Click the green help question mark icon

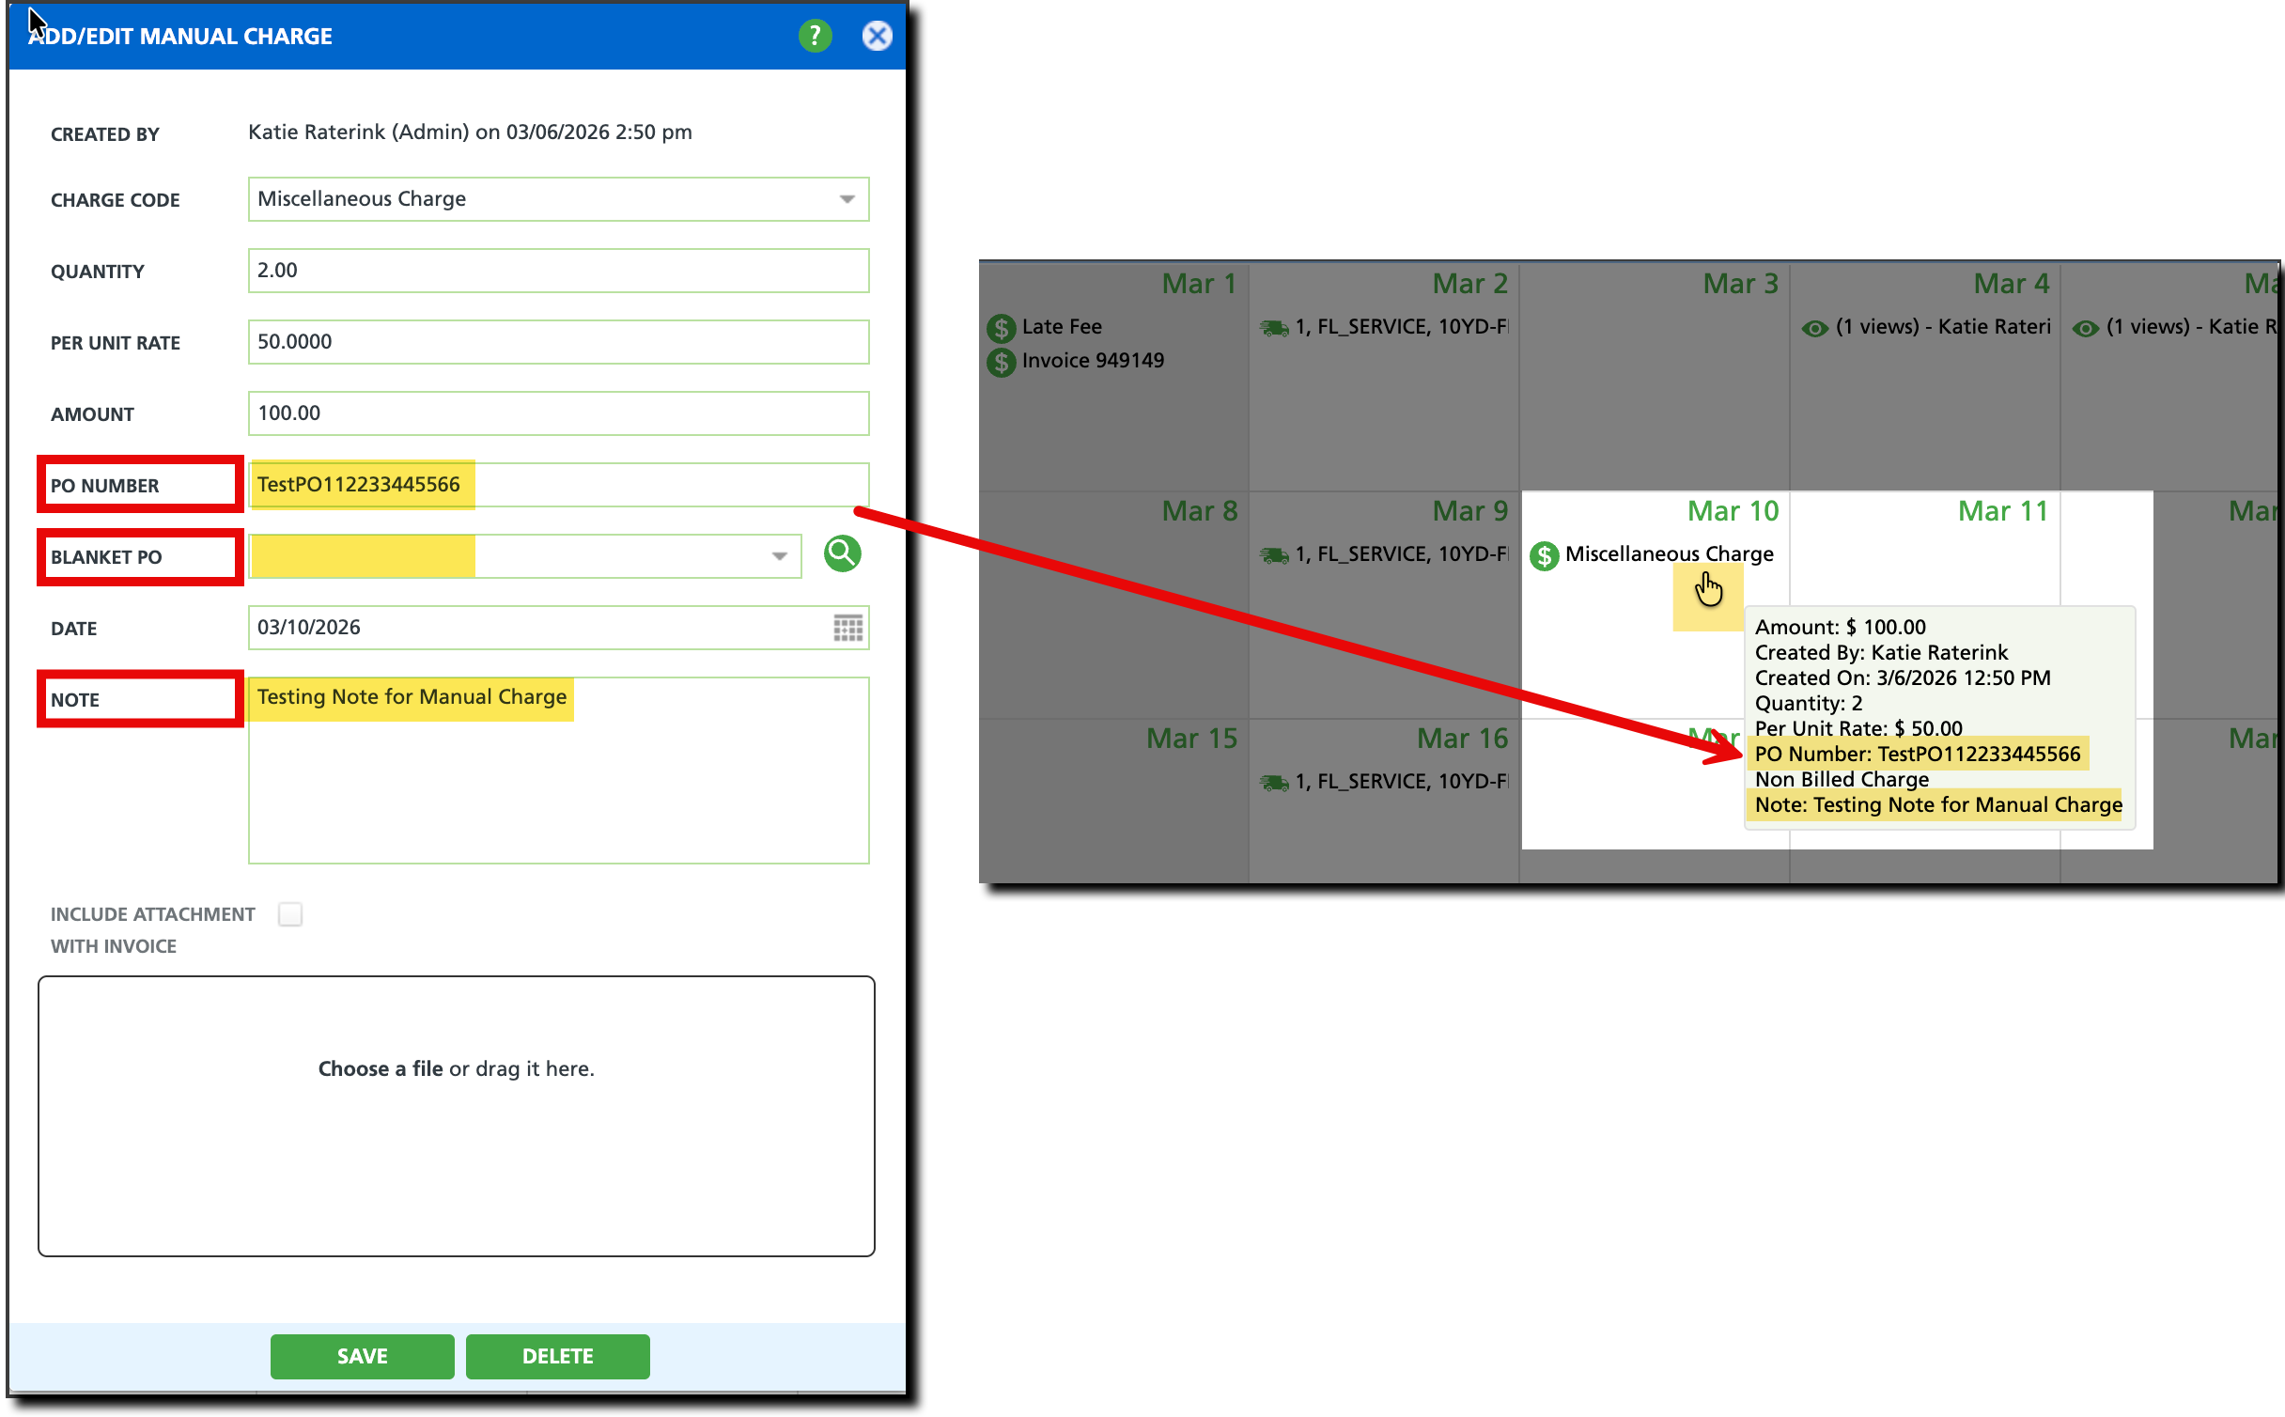(x=815, y=36)
